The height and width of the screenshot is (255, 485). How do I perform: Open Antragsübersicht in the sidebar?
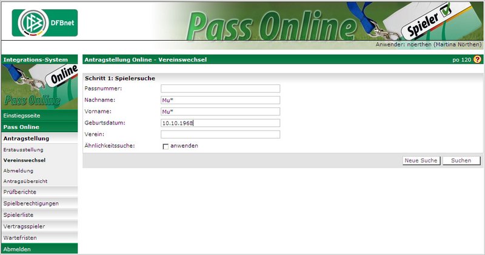click(x=25, y=181)
